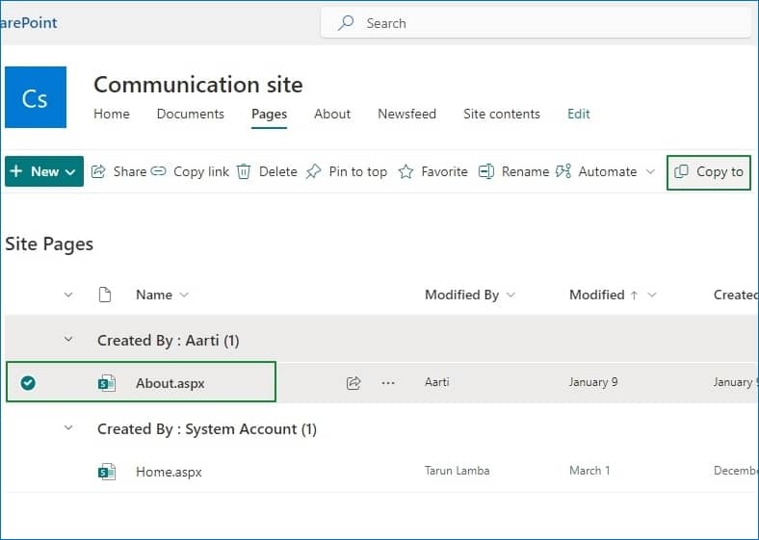759x540 pixels.
Task: Click the Automate flow icon
Action: point(563,171)
